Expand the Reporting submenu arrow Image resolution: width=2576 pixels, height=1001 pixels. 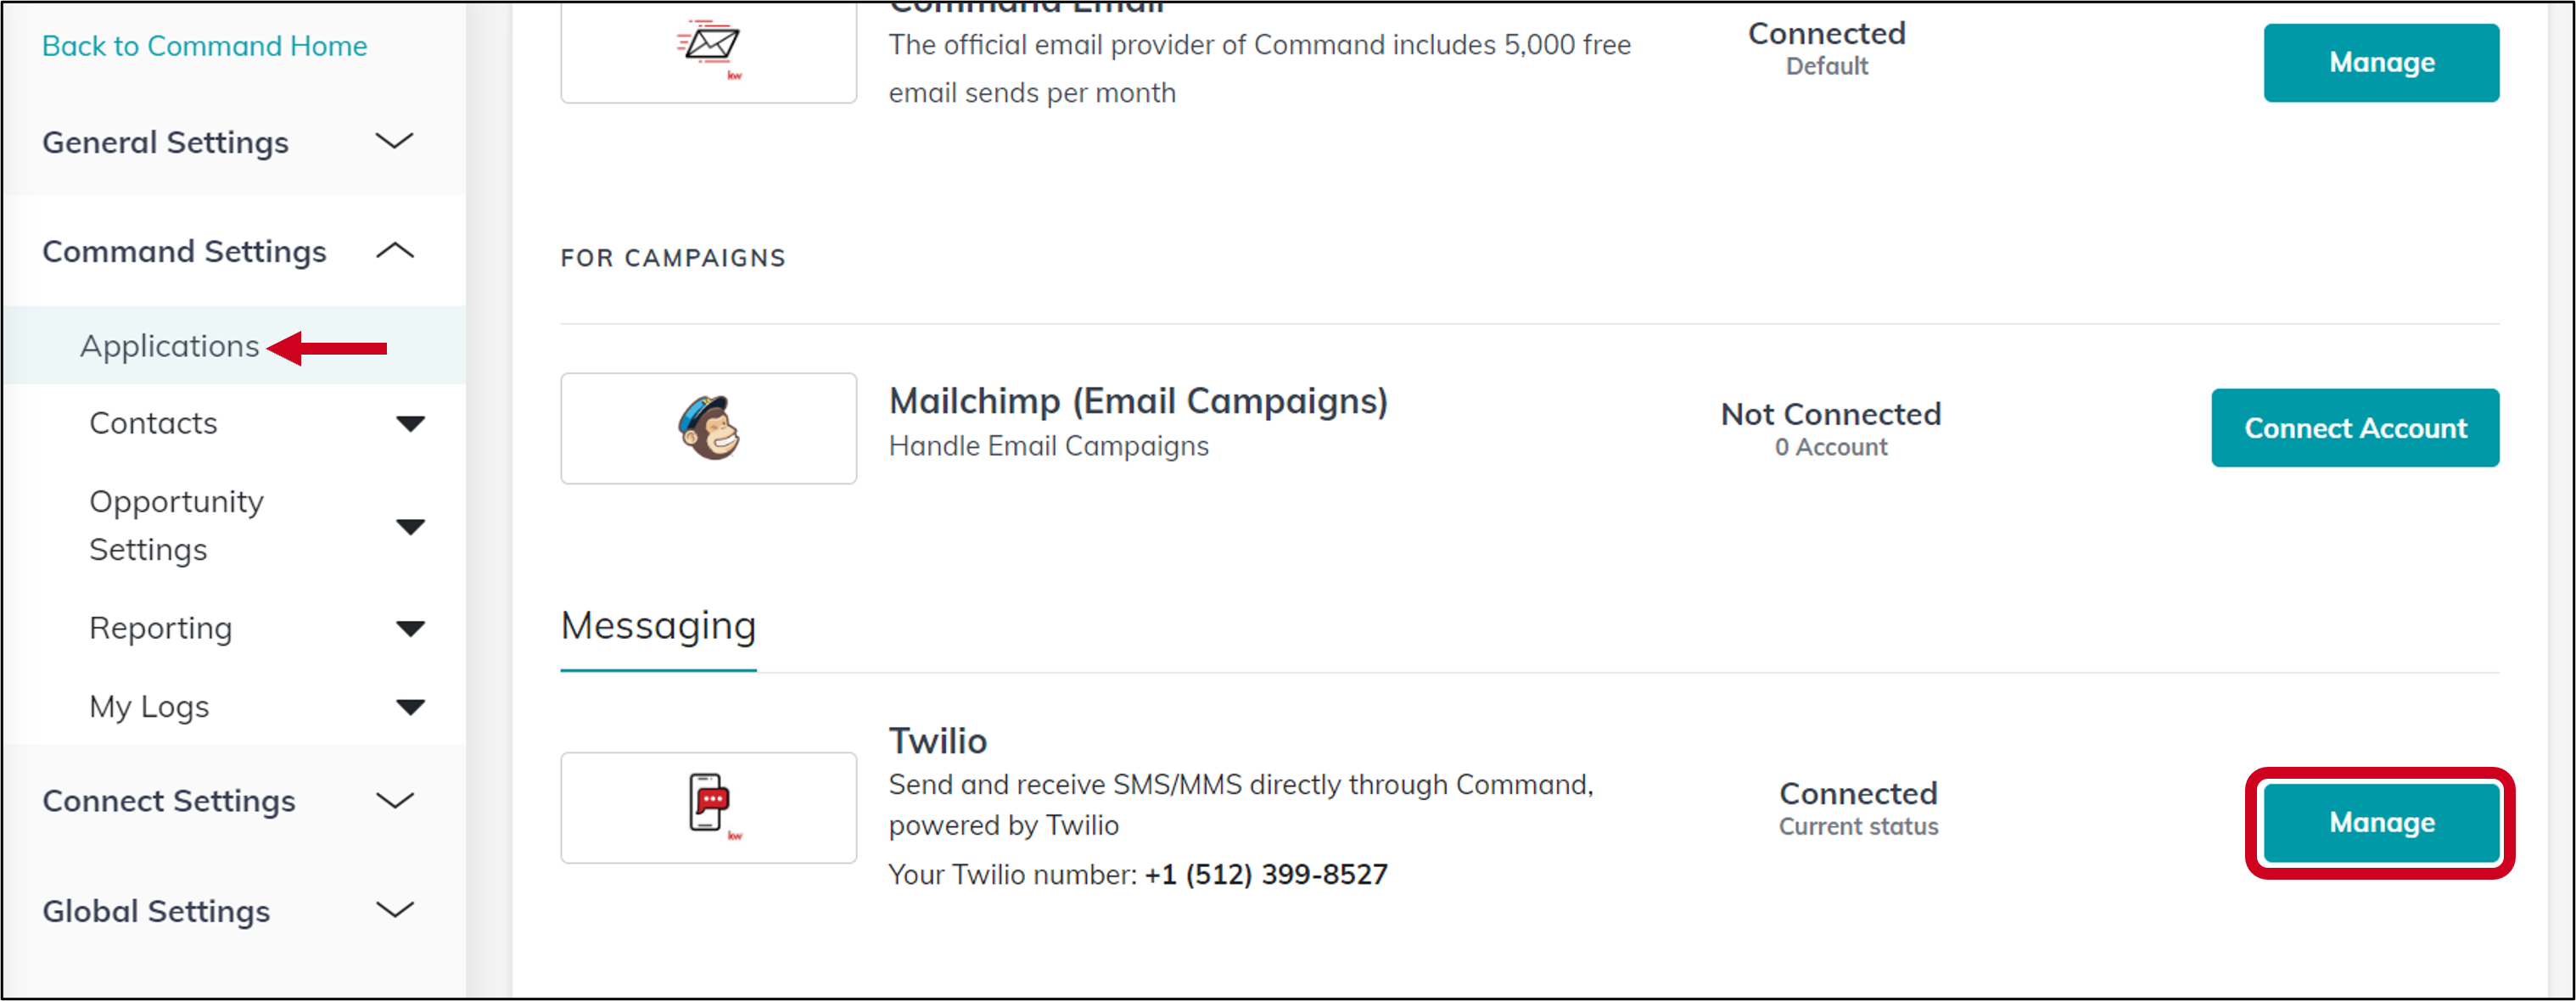coord(410,629)
